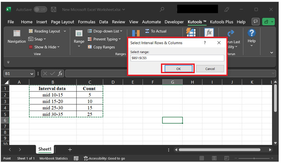Click the Select range input field
This screenshot has width=281, height=163.
pos(177,58)
